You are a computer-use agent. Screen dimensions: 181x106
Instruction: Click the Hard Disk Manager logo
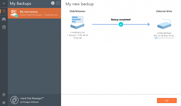(14, 100)
